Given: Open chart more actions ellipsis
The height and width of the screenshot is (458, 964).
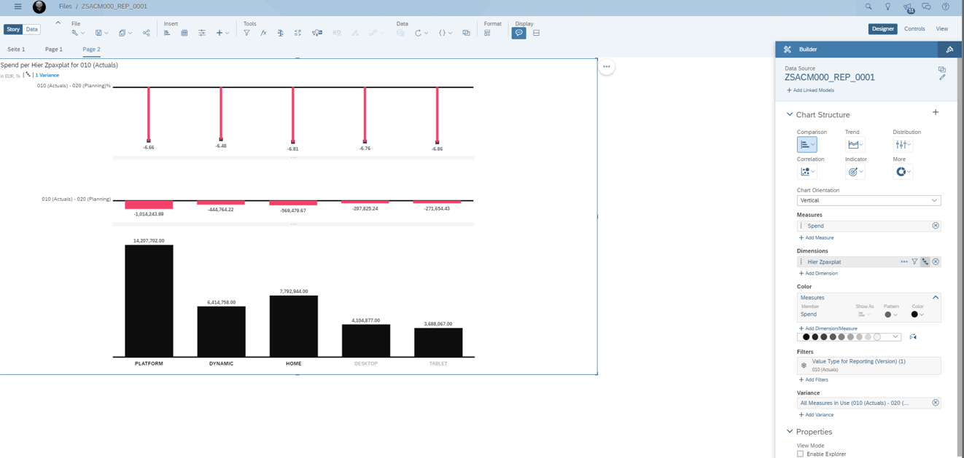Looking at the screenshot, I should click(606, 66).
